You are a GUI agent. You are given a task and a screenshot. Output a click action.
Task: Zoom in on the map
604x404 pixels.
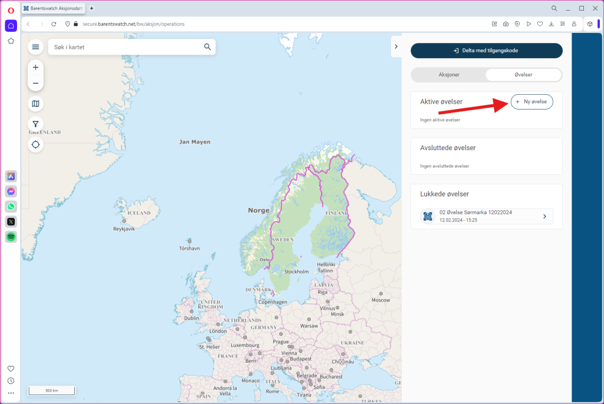click(x=35, y=67)
